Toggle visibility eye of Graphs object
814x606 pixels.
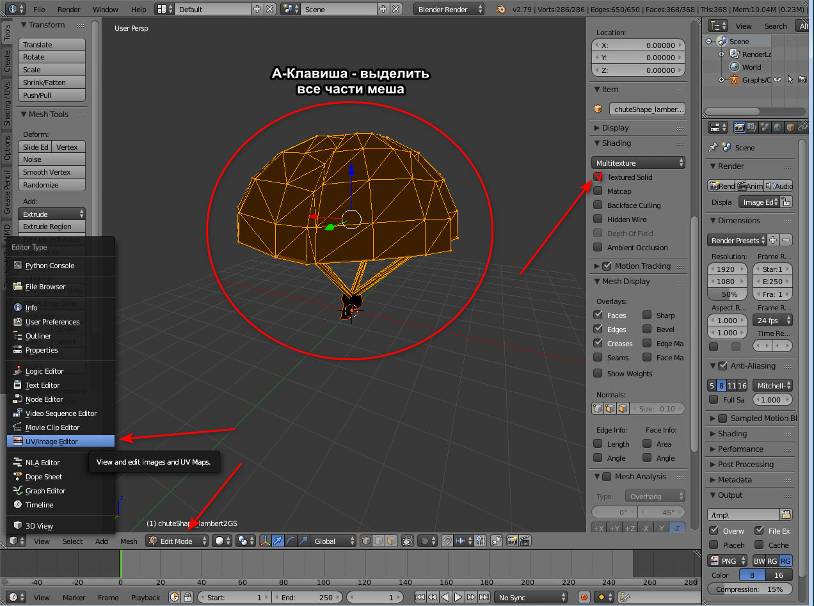pyautogui.click(x=778, y=80)
